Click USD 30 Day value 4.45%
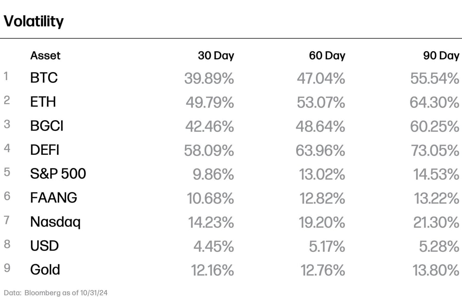 [x=214, y=247]
